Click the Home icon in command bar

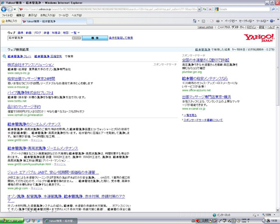pyautogui.click(x=194, y=21)
